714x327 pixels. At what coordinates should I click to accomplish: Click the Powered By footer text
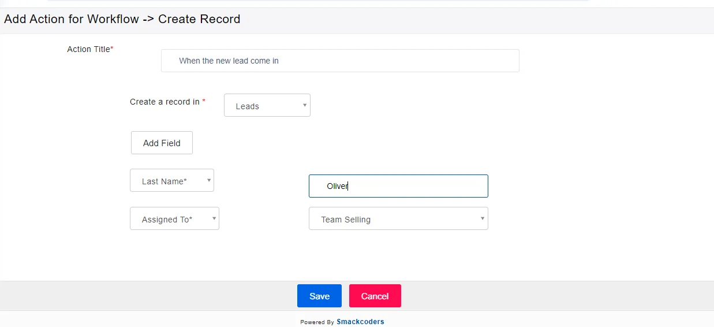tap(317, 322)
